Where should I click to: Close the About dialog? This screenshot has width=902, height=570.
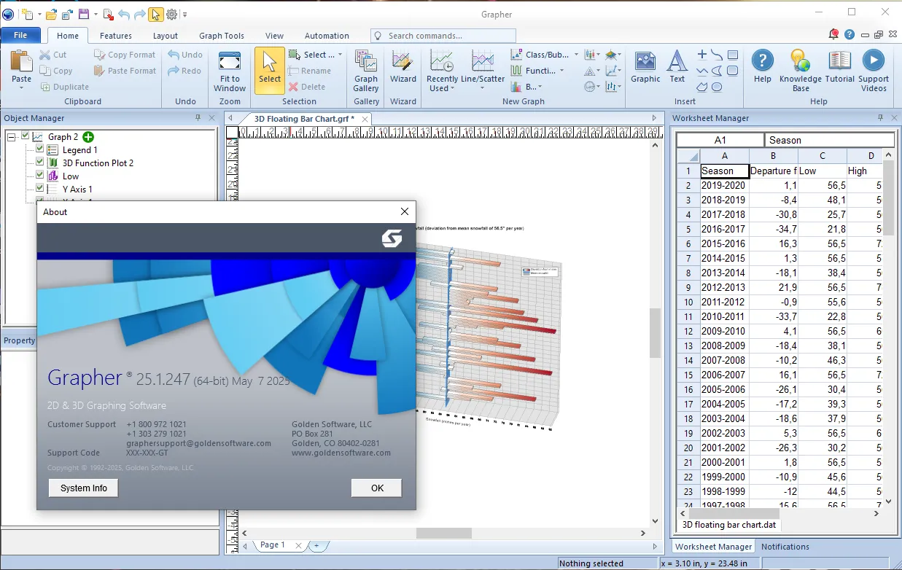point(405,212)
